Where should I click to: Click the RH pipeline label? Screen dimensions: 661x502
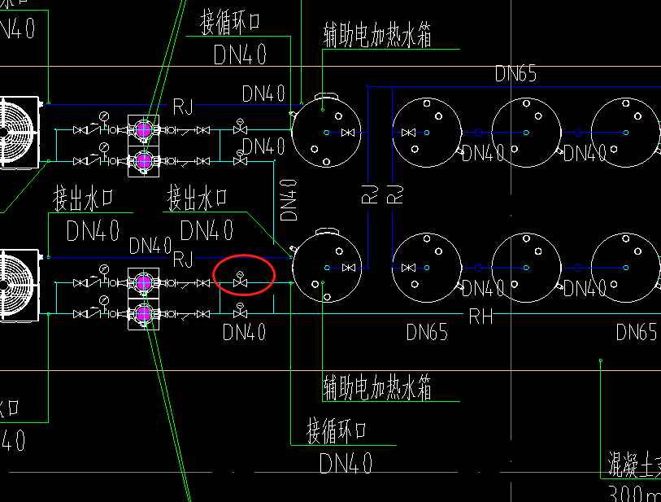481,316
